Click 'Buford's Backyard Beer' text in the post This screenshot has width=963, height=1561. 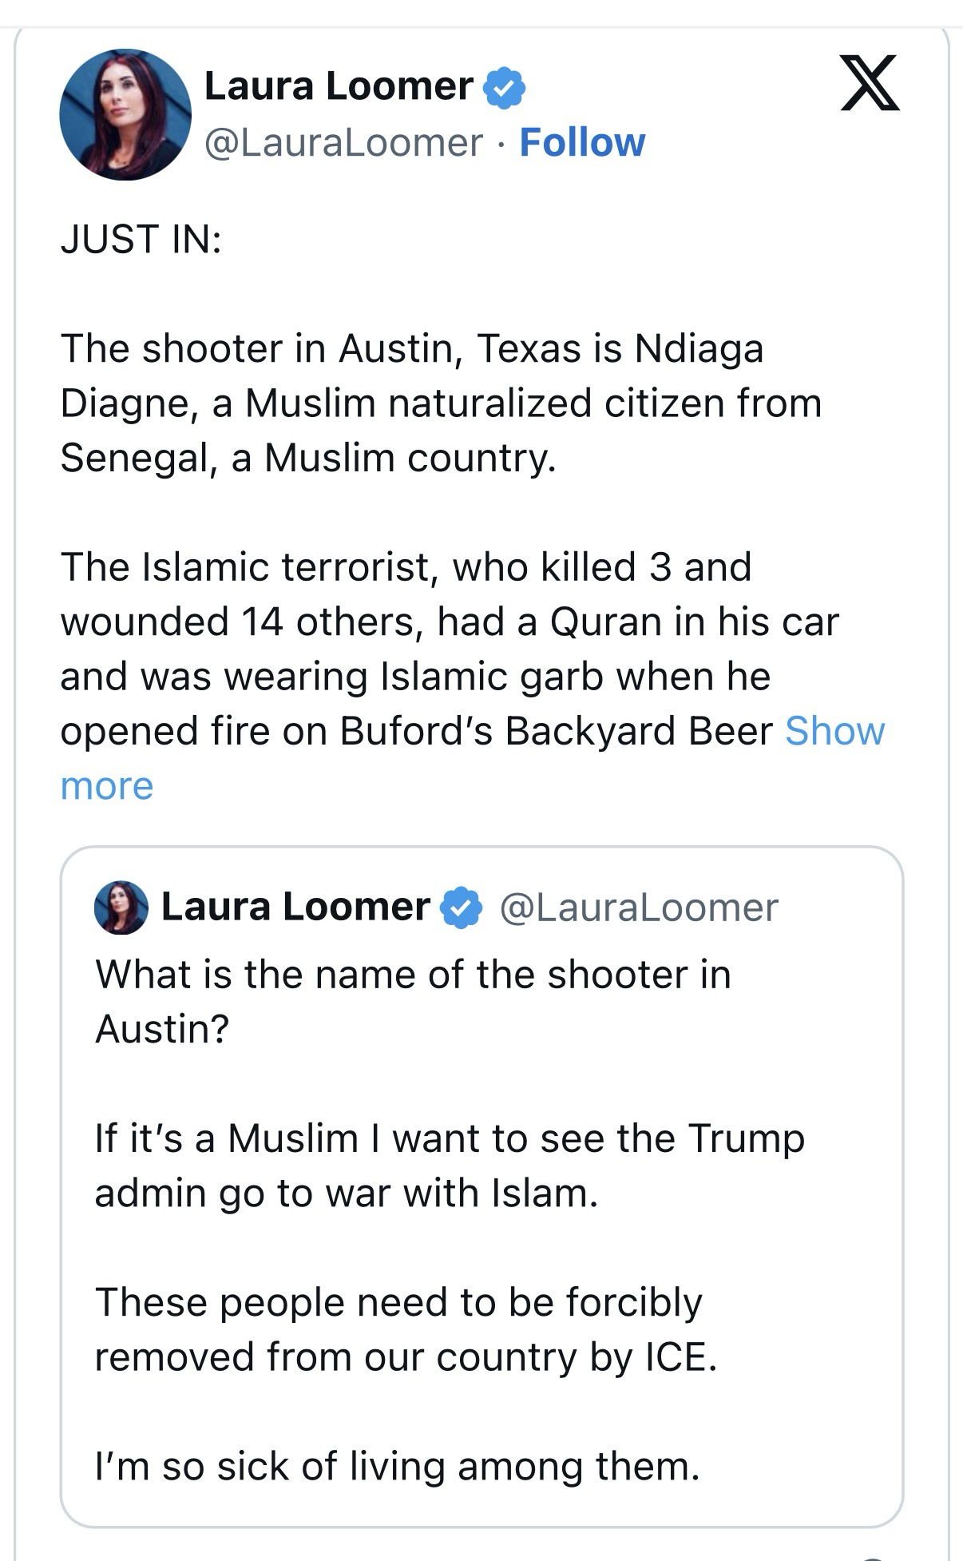[x=556, y=731]
